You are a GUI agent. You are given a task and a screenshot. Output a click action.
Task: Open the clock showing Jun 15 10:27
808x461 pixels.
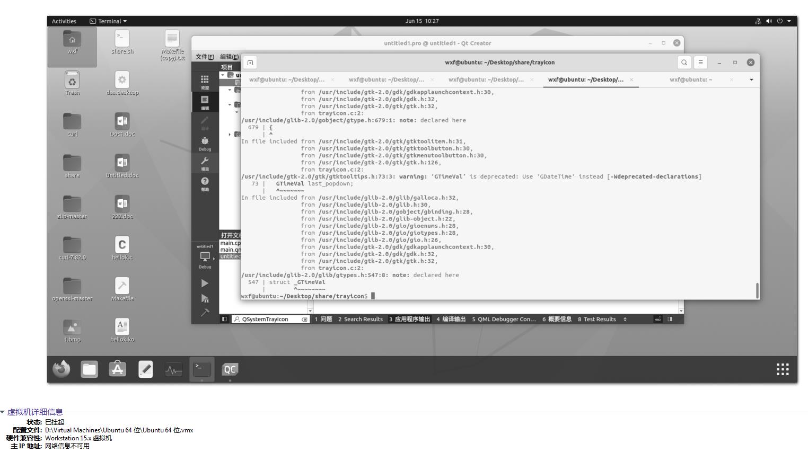coord(422,21)
